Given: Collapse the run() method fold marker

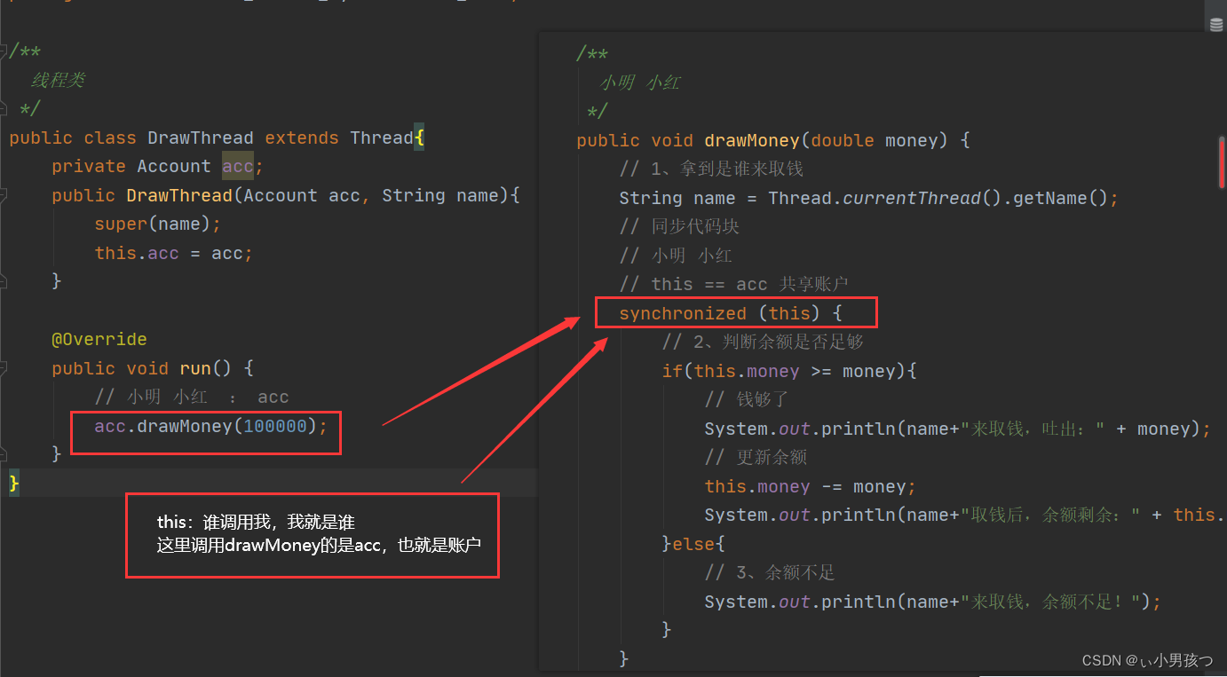Looking at the screenshot, I should pyautogui.click(x=4, y=368).
